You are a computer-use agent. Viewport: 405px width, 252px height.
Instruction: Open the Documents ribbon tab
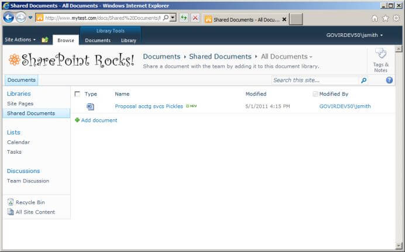(x=98, y=40)
